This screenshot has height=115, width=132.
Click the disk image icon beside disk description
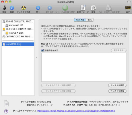pos(6,103)
